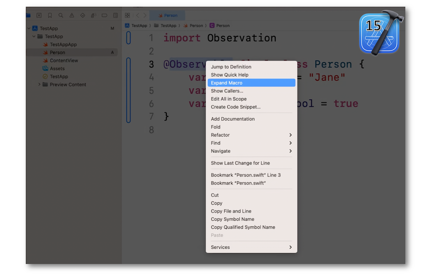Go forward with the right arrow
432x276 pixels.
[x=145, y=16]
